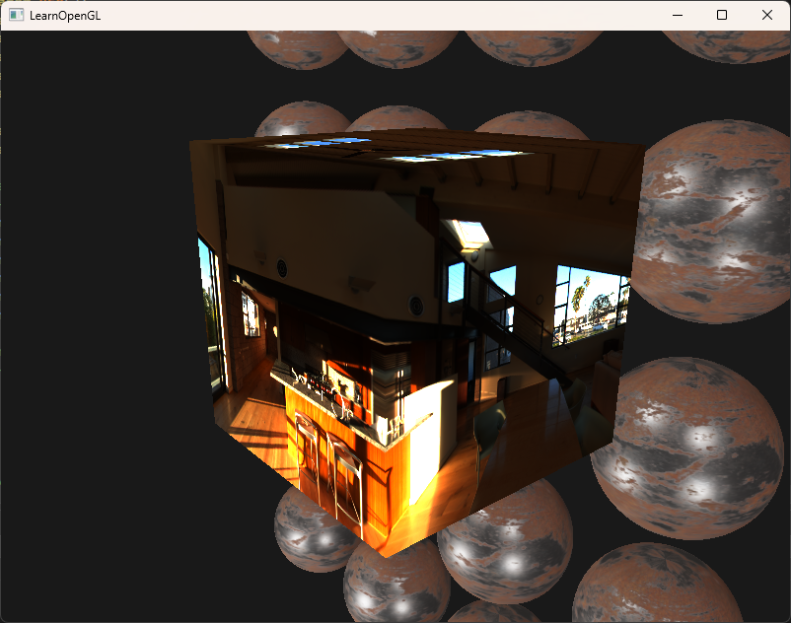Screen dimensions: 791x623
Task: Click the LearnOpenGL app icon in title bar
Action: (x=16, y=15)
